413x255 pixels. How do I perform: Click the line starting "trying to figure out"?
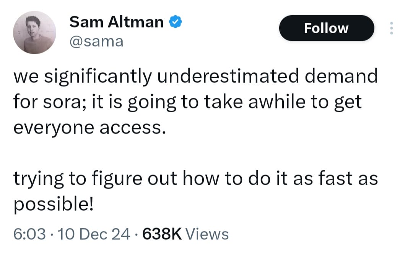coord(195,179)
